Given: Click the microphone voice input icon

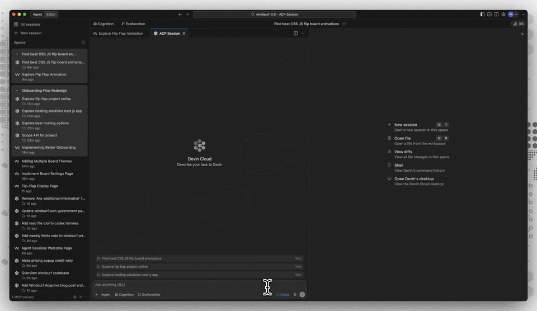Looking at the screenshot, I should [295, 295].
